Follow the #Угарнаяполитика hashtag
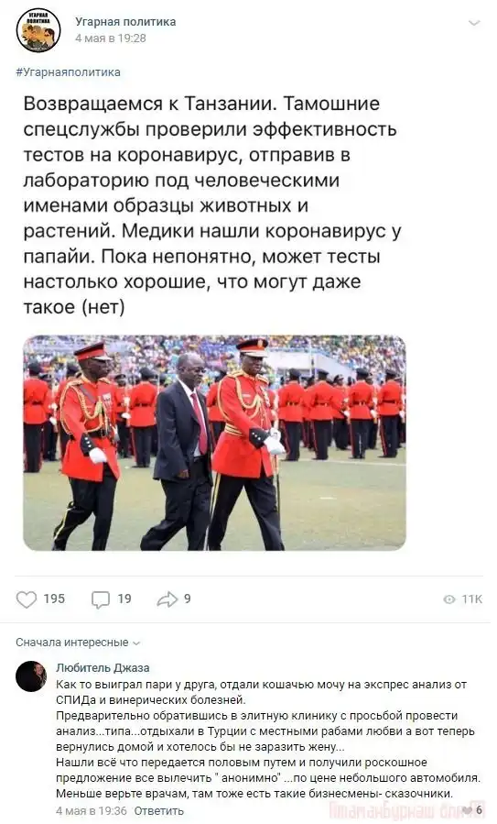The width and height of the screenshot is (497, 824). point(69,72)
